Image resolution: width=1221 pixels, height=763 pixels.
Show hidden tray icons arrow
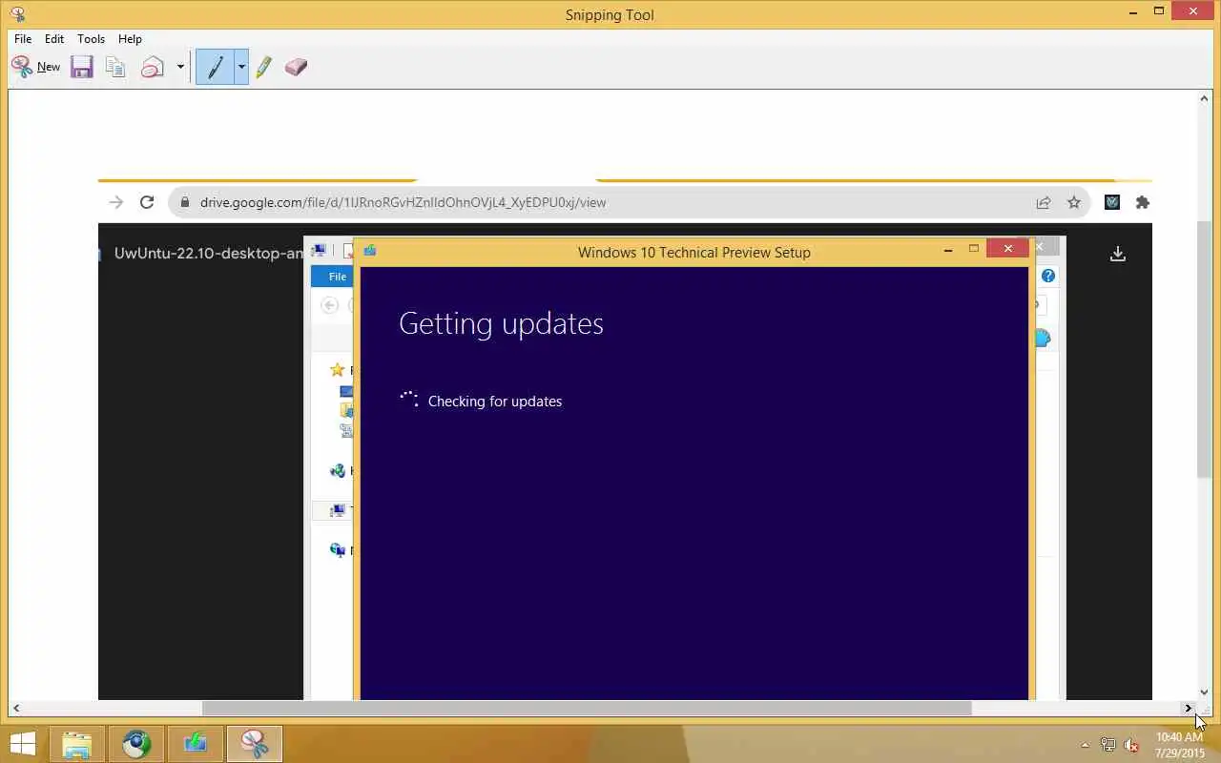point(1085,745)
